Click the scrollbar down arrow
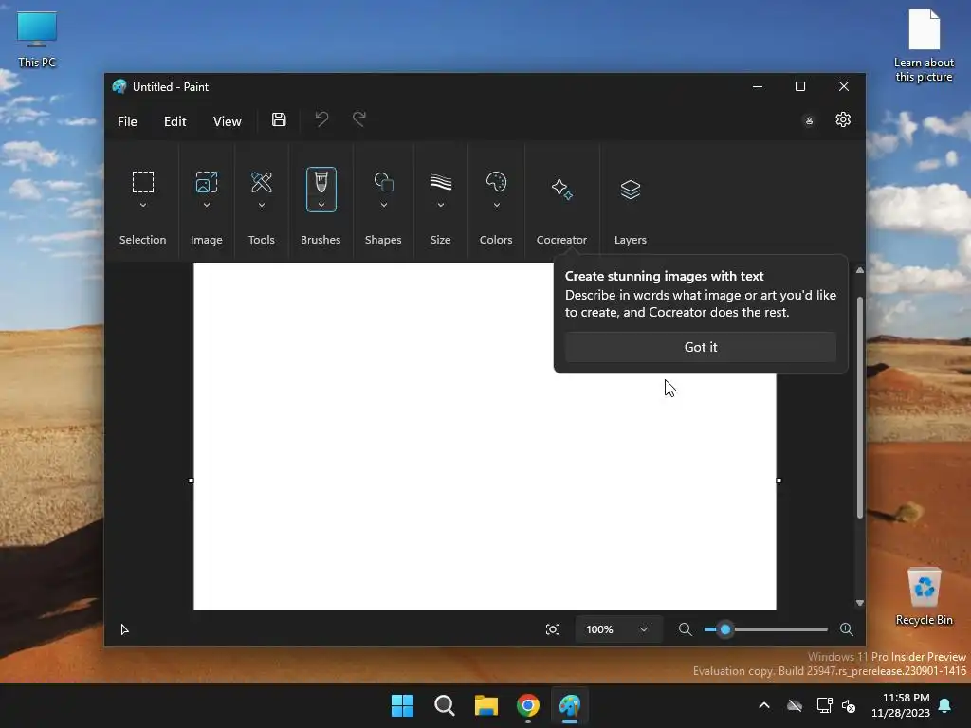The height and width of the screenshot is (728, 971). click(859, 603)
